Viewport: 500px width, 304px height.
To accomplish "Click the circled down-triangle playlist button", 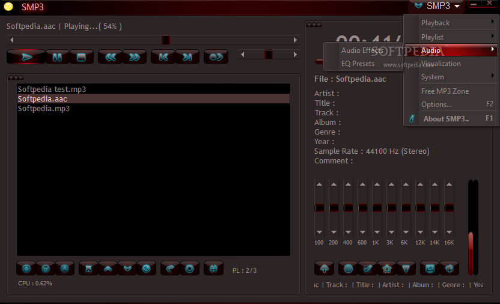I will point(46,269).
